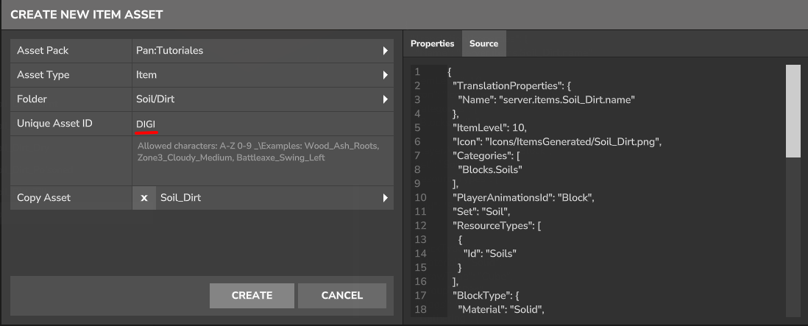The width and height of the screenshot is (808, 326).
Task: Click the arrow icon on the Asset Pack row
Action: (385, 51)
